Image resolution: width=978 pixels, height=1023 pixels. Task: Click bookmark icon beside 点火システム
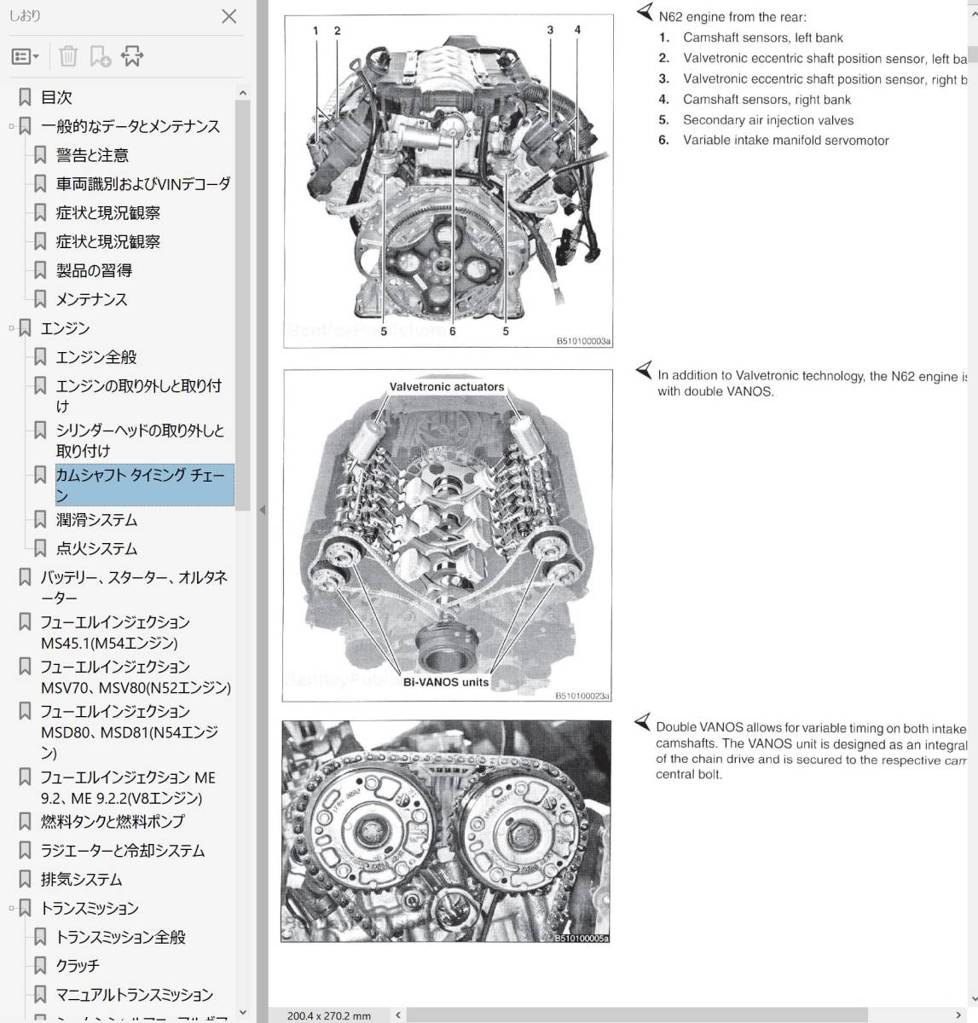coord(40,549)
